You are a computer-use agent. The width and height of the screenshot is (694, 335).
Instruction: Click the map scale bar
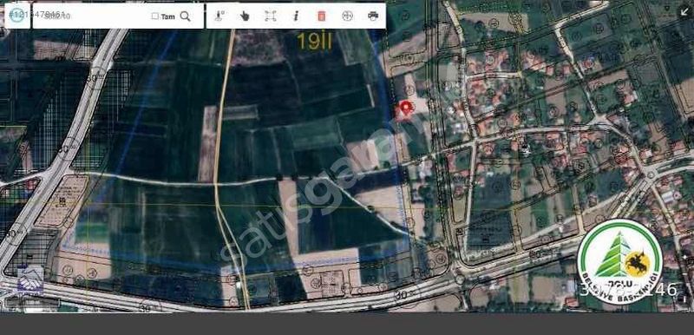tap(32, 303)
